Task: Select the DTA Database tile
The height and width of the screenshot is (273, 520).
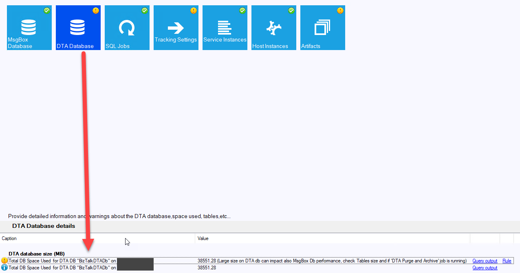Action: pos(78,28)
